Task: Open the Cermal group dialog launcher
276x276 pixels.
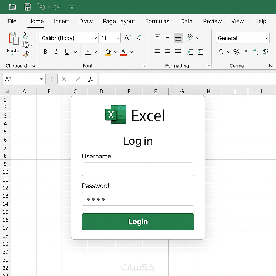Action: (x=271, y=66)
